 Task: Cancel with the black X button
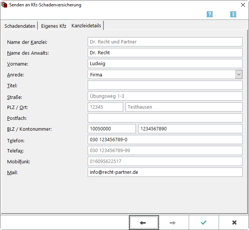pyautogui.click(x=234, y=223)
